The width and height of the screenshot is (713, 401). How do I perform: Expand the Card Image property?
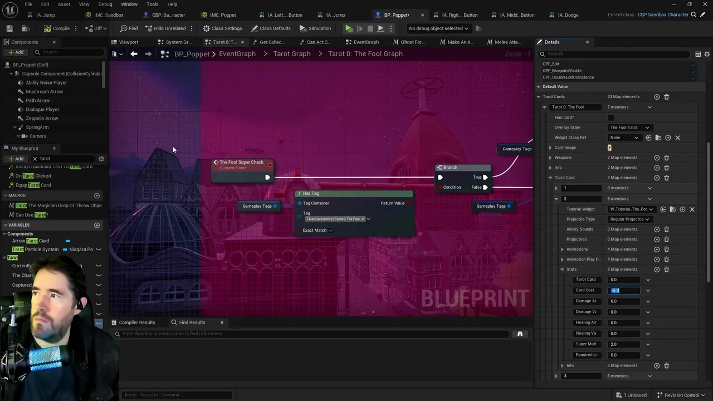point(550,148)
